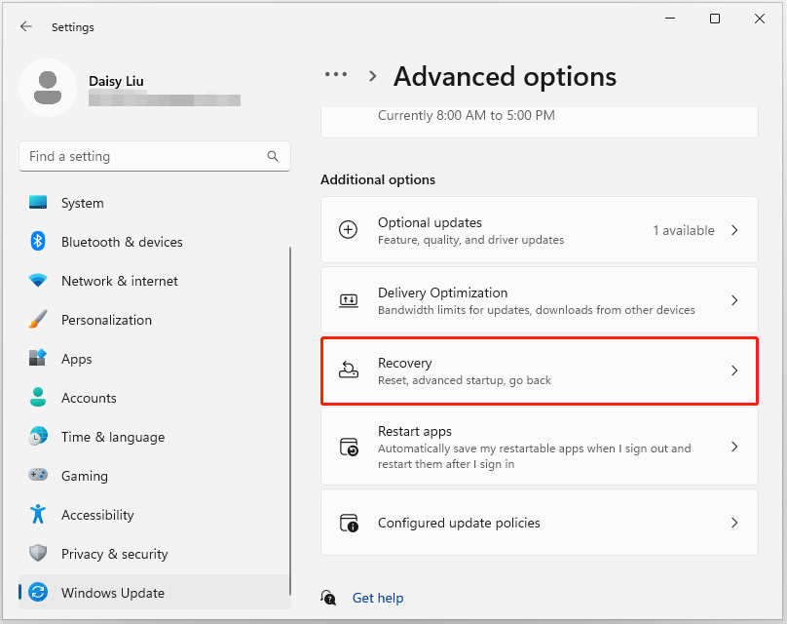Click the search magnifier icon

273,156
